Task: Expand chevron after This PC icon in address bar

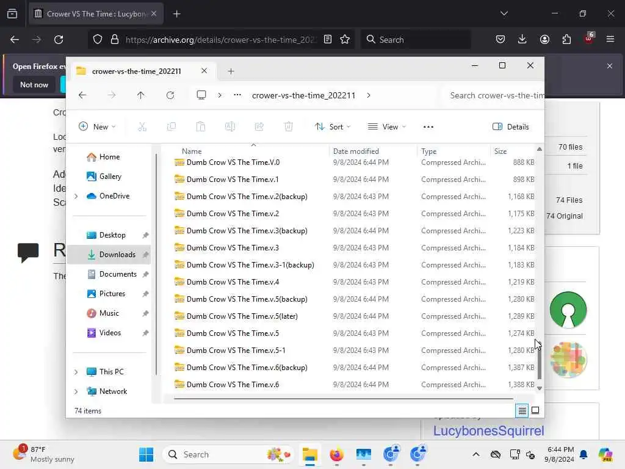Action: coord(220,95)
